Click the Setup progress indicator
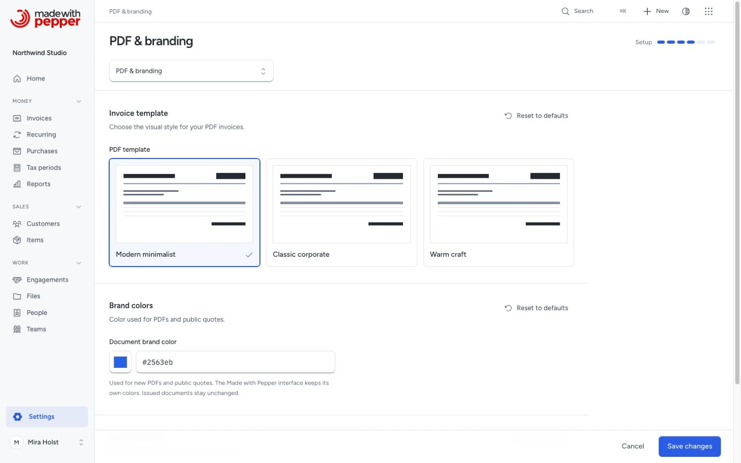Viewport: 741px width, 463px height. click(675, 42)
